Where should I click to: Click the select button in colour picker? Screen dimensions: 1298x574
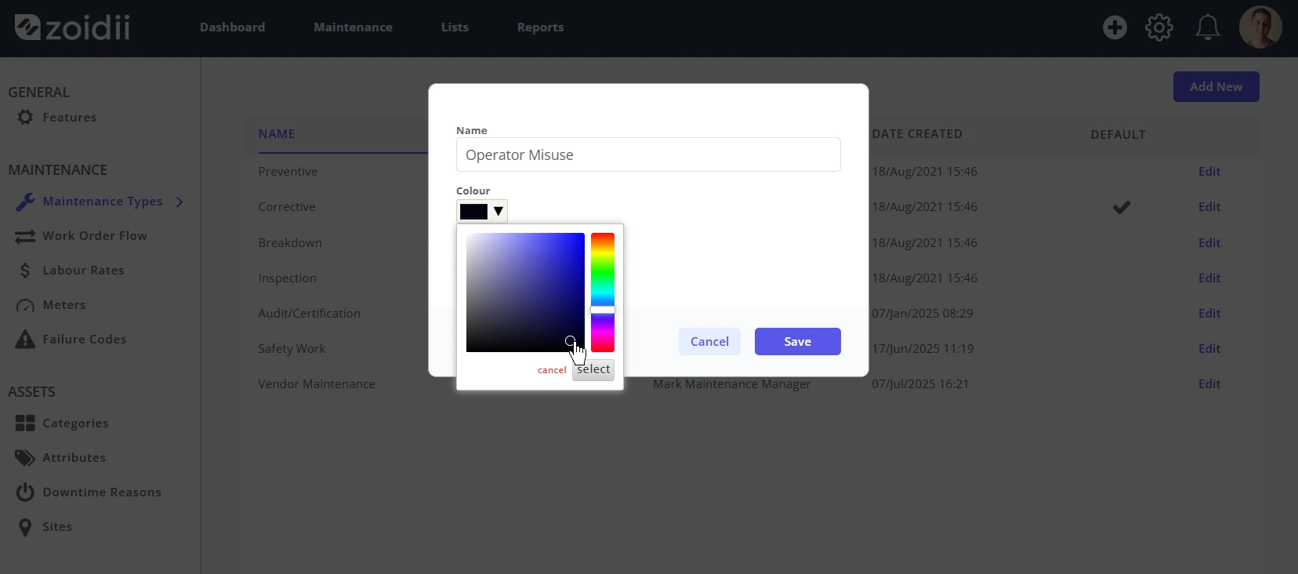pos(593,369)
